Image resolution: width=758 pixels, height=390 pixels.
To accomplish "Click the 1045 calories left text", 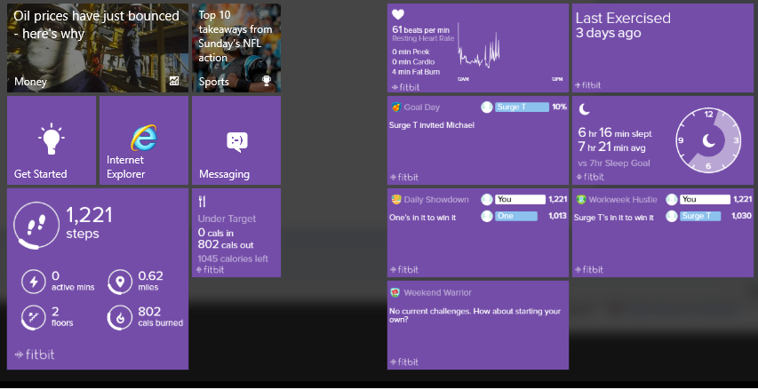I will coord(233,259).
